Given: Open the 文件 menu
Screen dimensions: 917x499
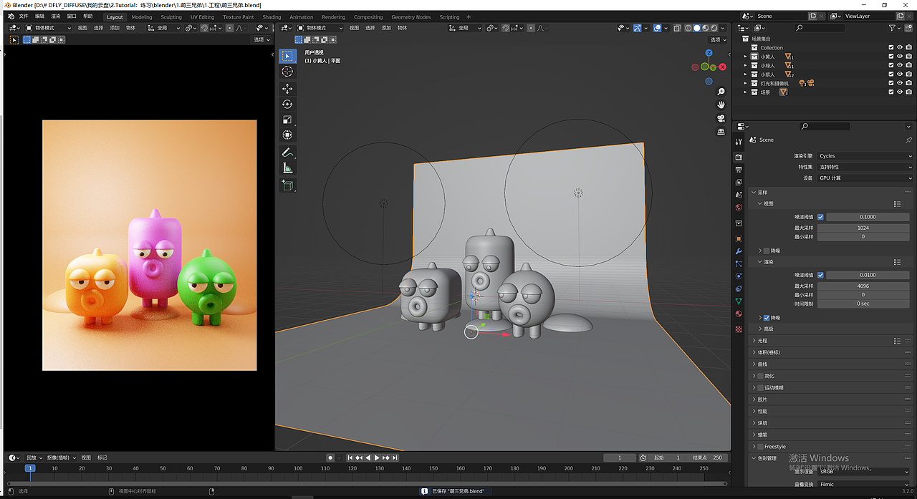Looking at the screenshot, I should 24,16.
